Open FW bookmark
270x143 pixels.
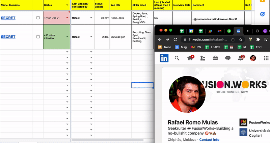tap(196, 47)
